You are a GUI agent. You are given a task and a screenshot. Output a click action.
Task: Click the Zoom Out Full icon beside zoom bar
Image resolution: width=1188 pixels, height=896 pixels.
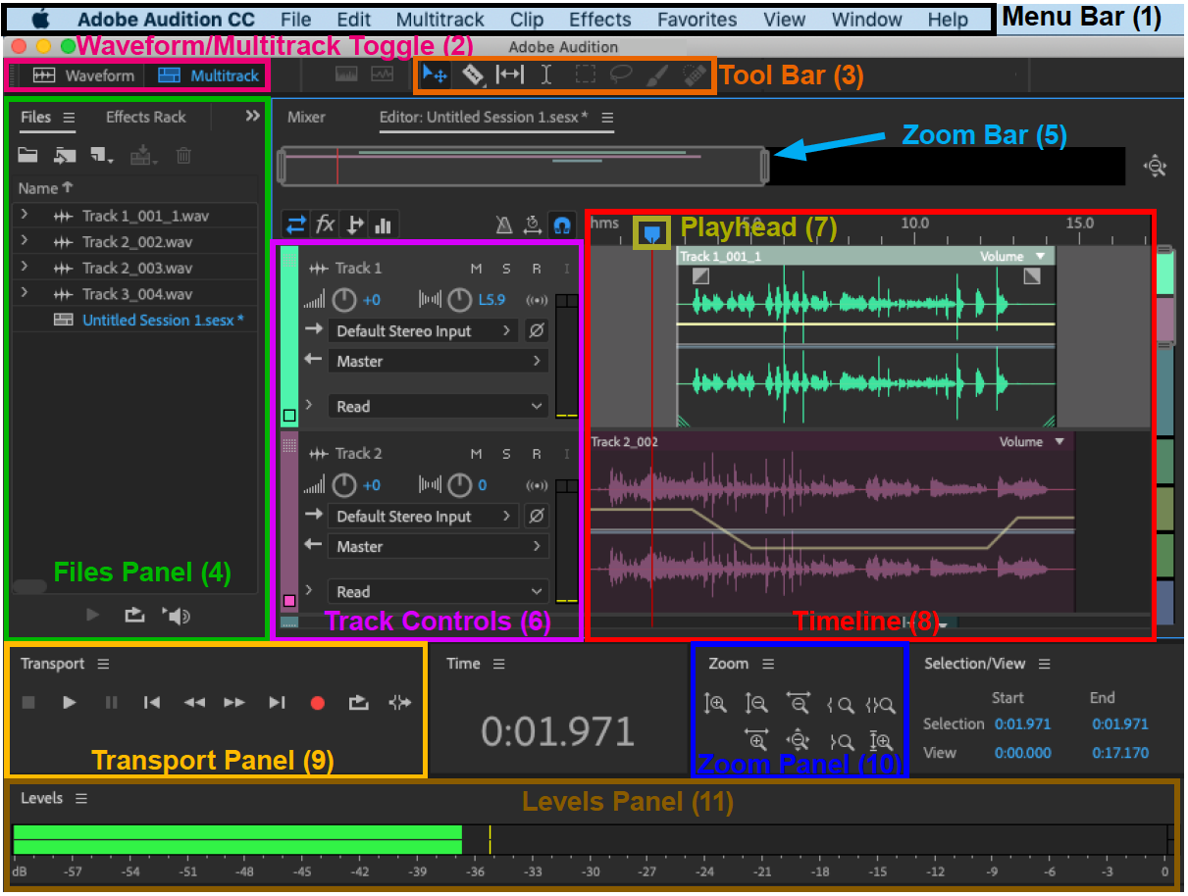point(1155,166)
